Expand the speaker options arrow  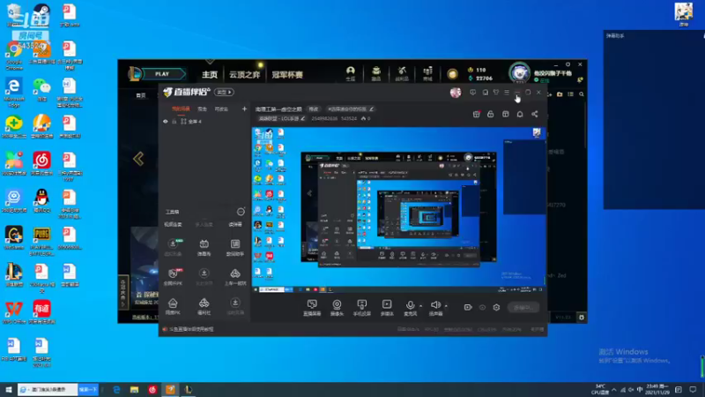tap(446, 306)
